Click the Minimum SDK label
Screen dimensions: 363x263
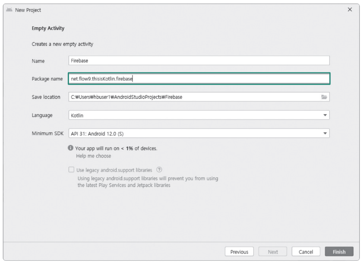[48, 134]
